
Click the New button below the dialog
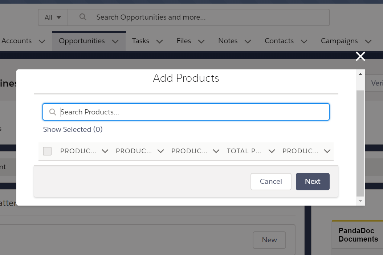(x=269, y=240)
